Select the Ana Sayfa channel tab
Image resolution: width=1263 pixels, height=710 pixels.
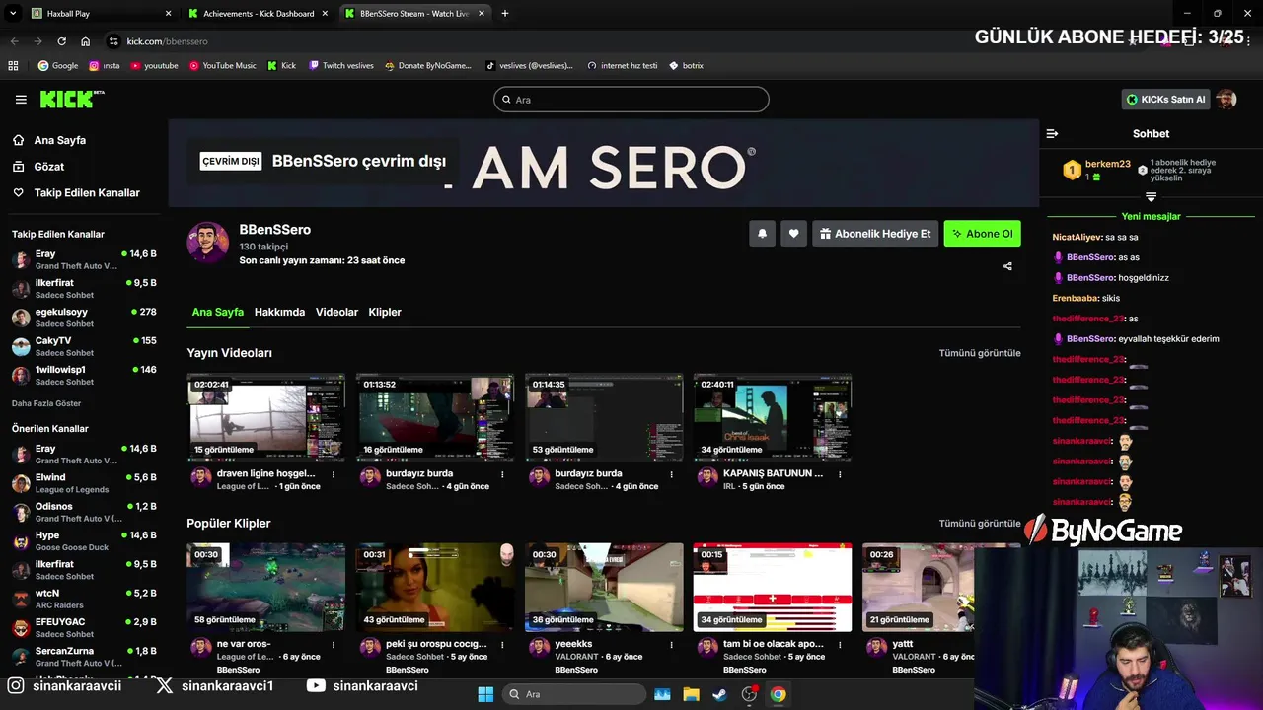[217, 312]
